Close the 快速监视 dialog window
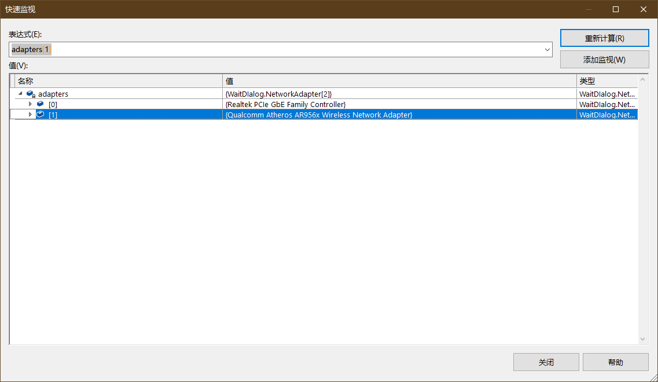 pyautogui.click(x=644, y=9)
